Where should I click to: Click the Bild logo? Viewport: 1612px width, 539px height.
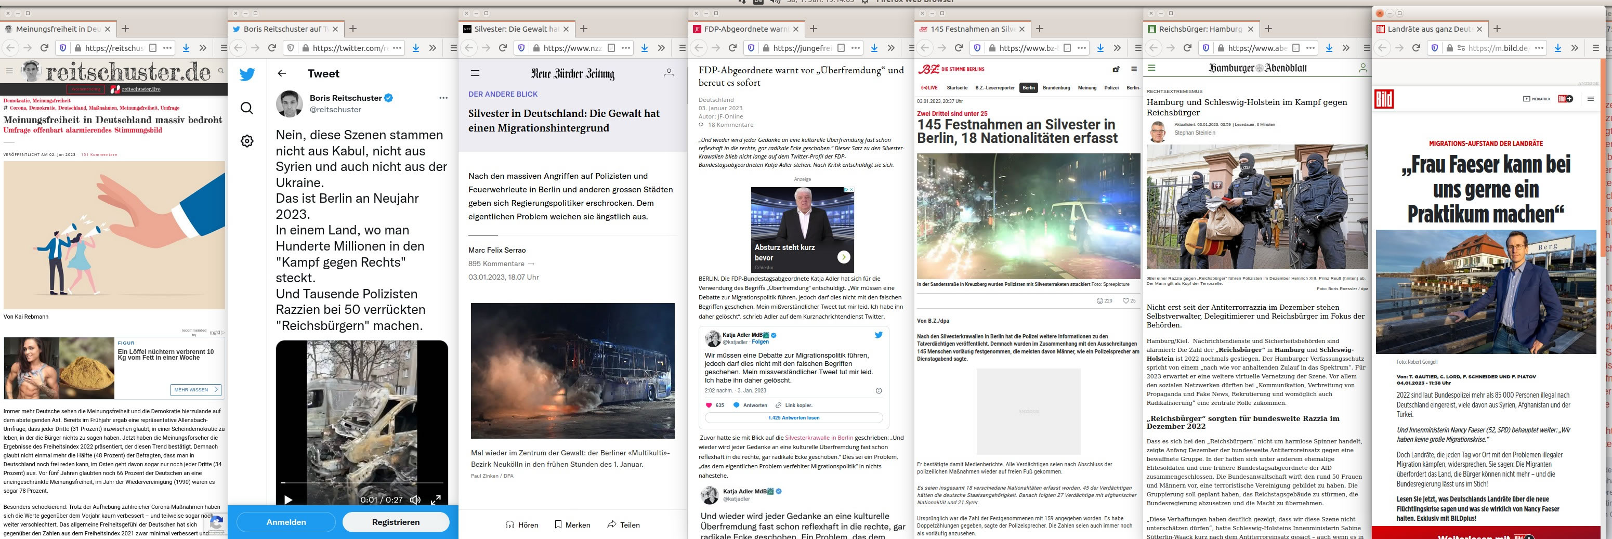click(x=1384, y=99)
